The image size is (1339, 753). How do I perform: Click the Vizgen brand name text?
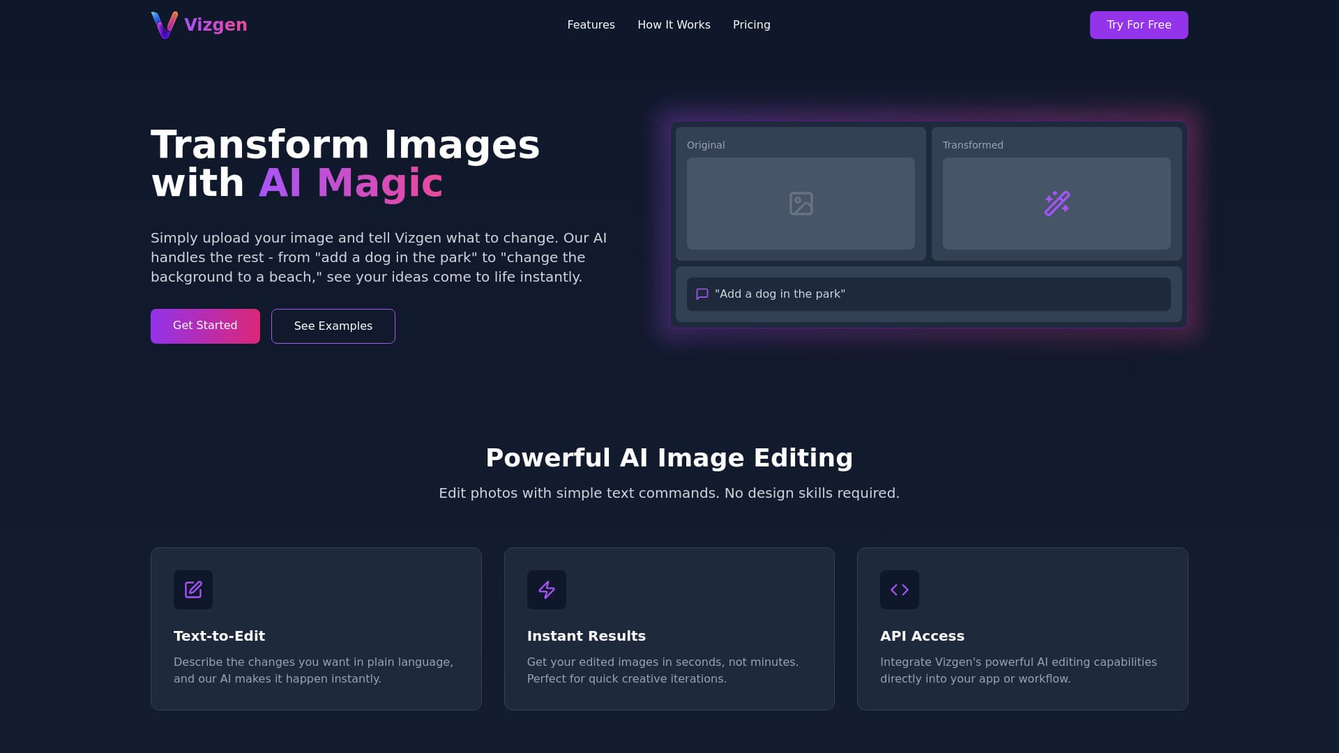coord(215,25)
